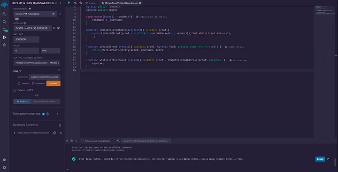The width and height of the screenshot is (338, 172).
Task: Click the pending transactions count in terminal bar
Action: pyautogui.click(x=76, y=141)
